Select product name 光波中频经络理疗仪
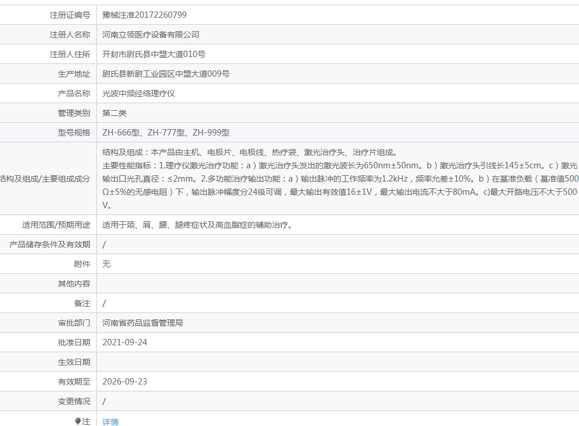The height and width of the screenshot is (426, 579). click(x=138, y=93)
